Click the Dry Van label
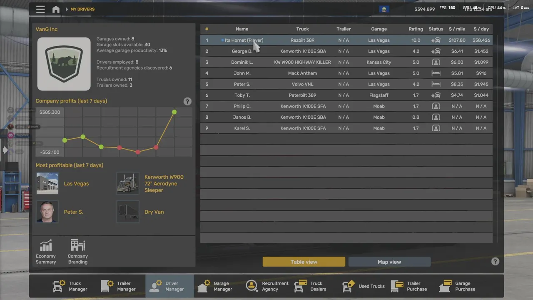 154,212
